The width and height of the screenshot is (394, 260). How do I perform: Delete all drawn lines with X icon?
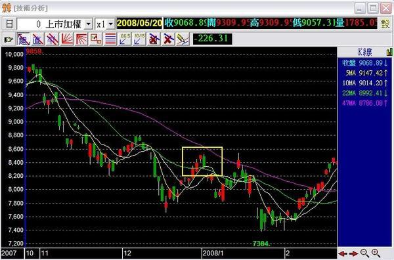pos(168,39)
